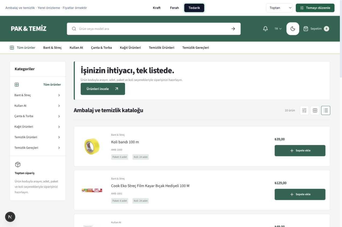Screen dimensions: 342x227
Task: Click the Next.js dev tools badge
Action: pyautogui.click(x=10, y=217)
